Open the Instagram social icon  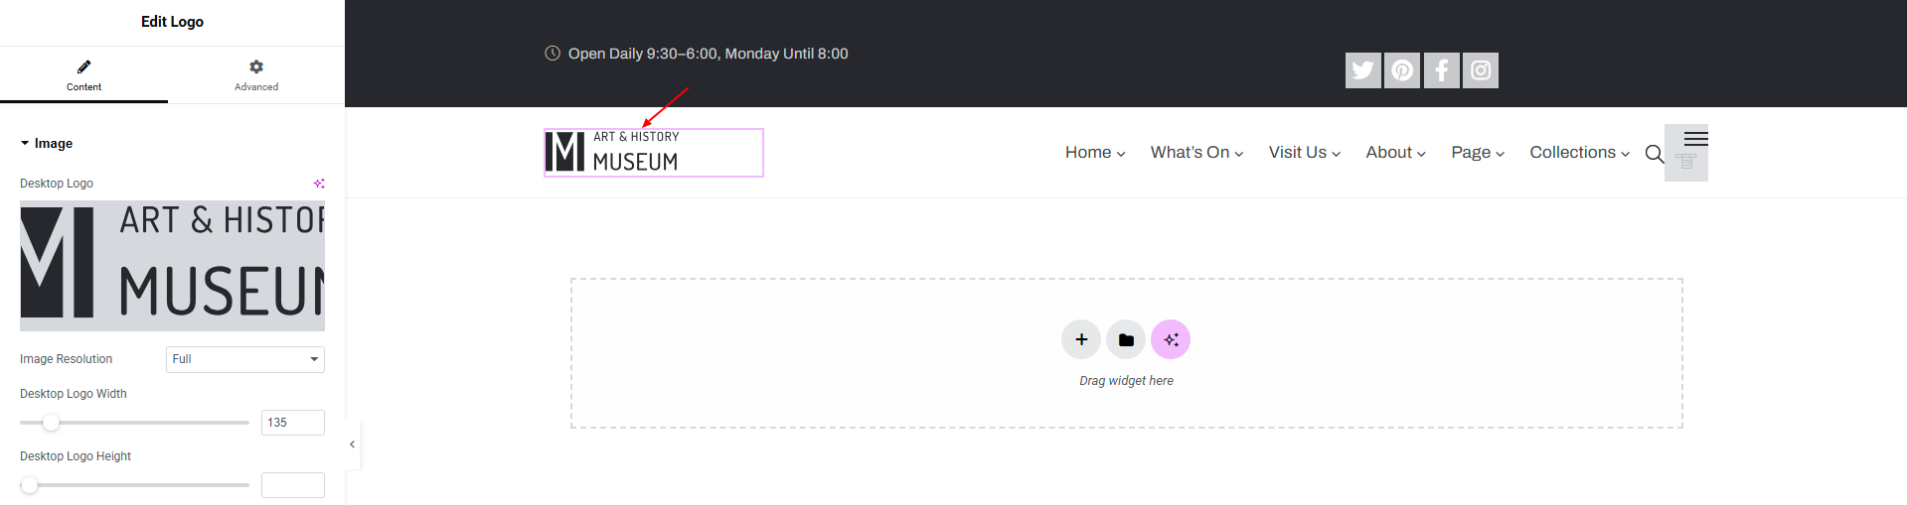[1481, 70]
